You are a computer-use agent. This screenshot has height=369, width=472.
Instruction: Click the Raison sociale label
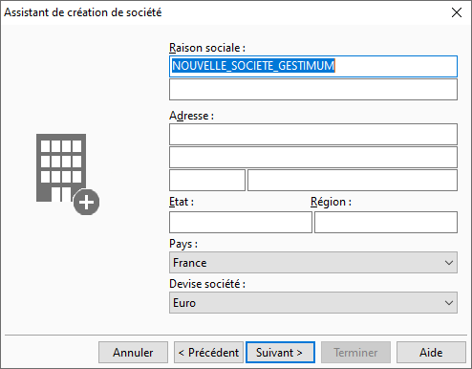(x=207, y=48)
